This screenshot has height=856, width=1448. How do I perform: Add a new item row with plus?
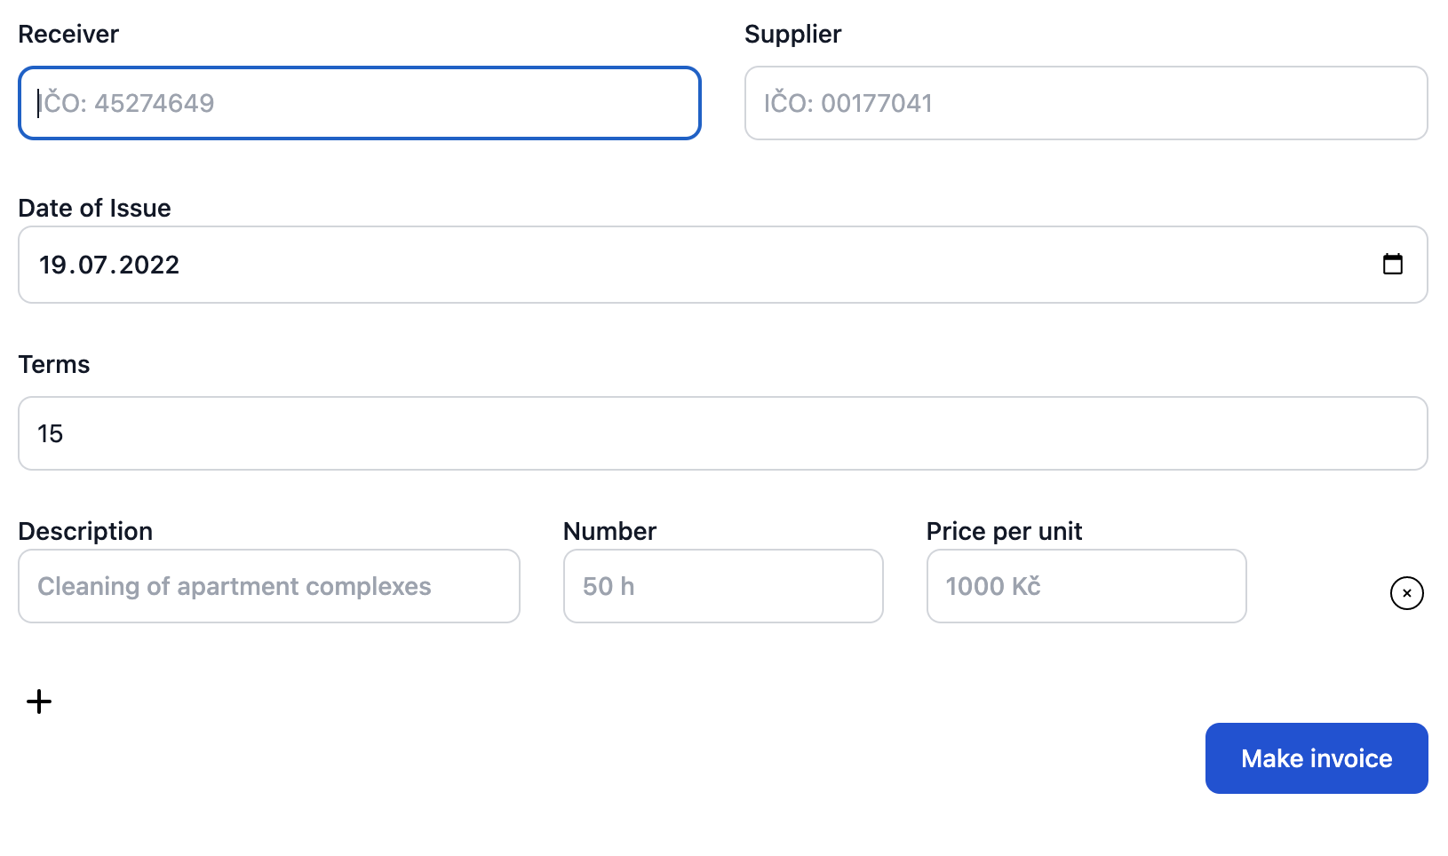[39, 701]
